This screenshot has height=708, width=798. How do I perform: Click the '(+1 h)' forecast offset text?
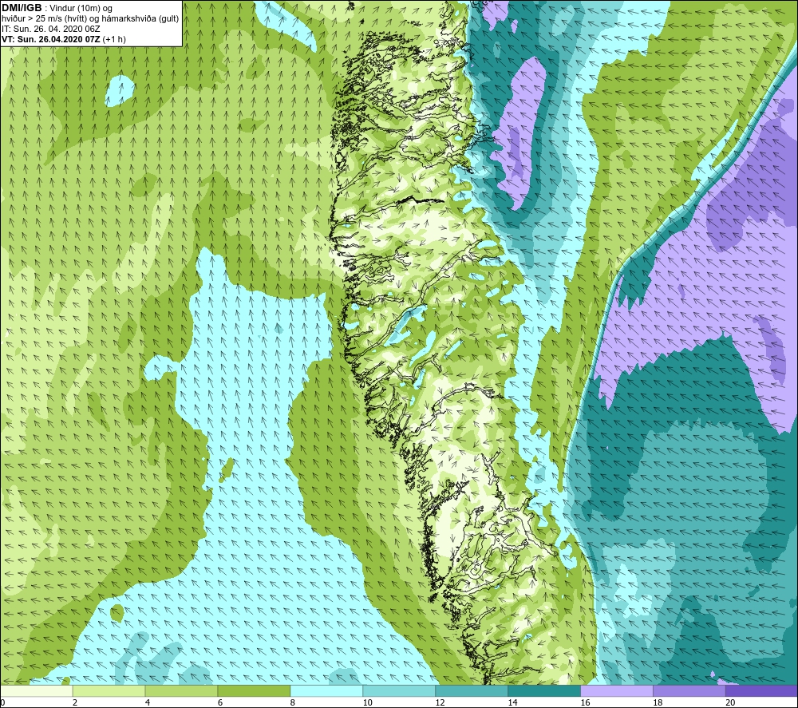tap(114, 39)
